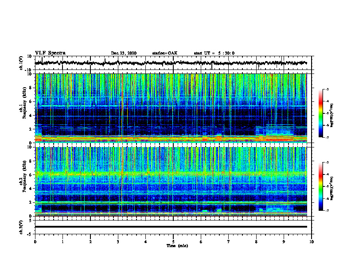Click the "-3" label on ch.1 color scale
The height and width of the screenshot is (271, 351).
327,89
